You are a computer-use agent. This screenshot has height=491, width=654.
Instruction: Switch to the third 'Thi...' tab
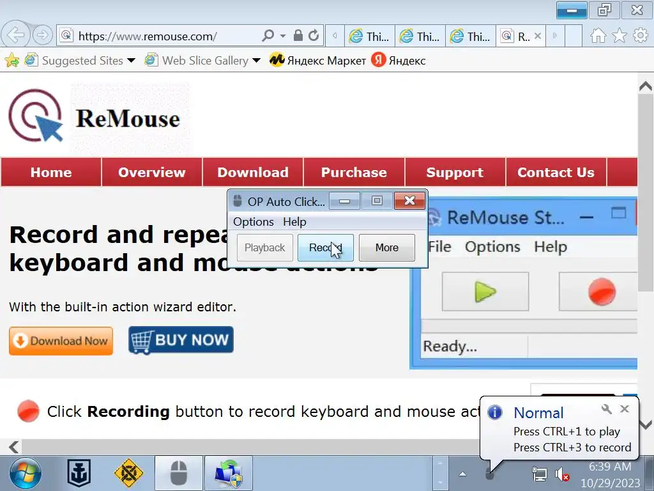click(x=471, y=36)
